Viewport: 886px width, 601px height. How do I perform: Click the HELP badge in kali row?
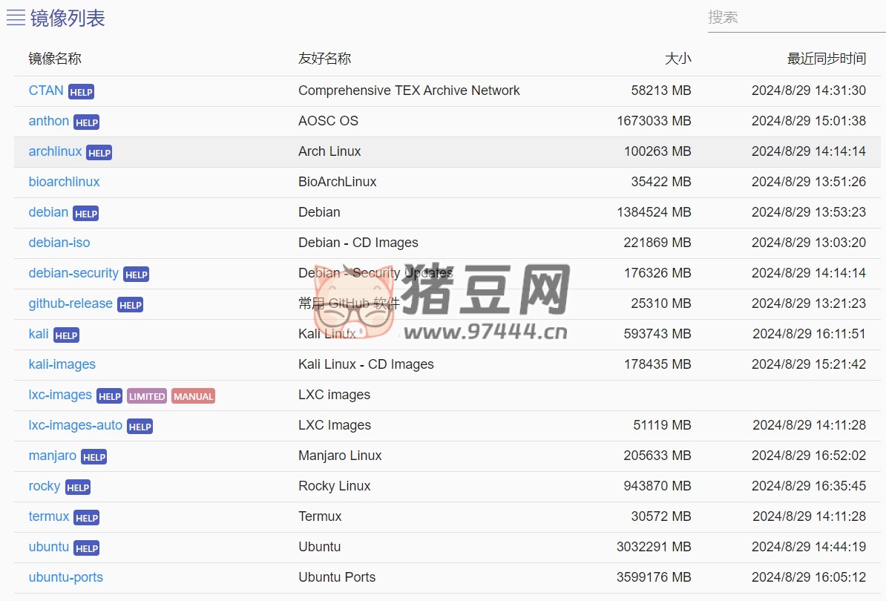click(x=66, y=336)
